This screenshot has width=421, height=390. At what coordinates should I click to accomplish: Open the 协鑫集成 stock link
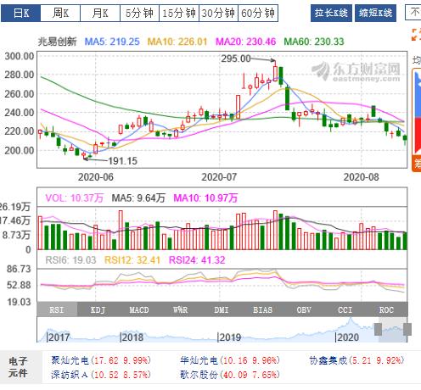[328, 360]
